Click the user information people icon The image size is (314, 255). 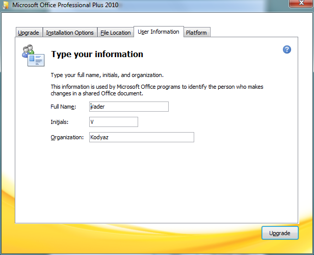[33, 56]
